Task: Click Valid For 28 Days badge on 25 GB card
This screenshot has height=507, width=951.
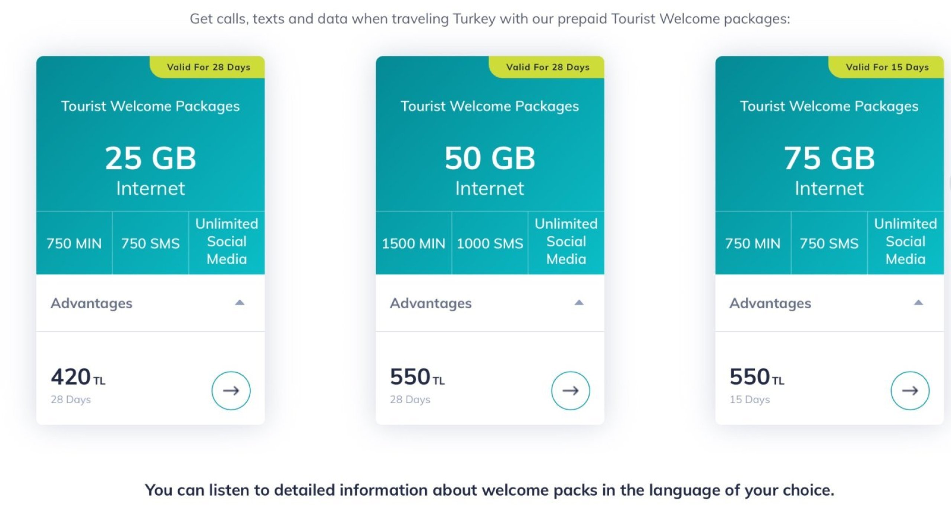Action: (x=208, y=67)
